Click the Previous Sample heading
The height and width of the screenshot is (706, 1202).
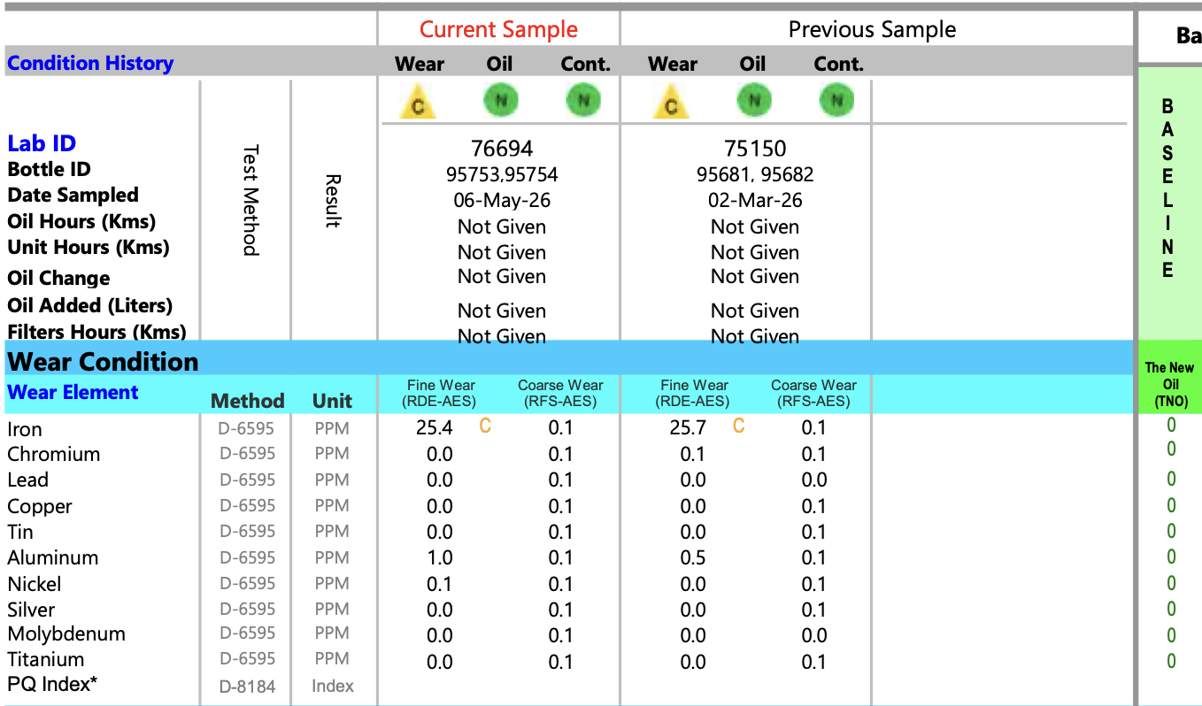(x=872, y=29)
